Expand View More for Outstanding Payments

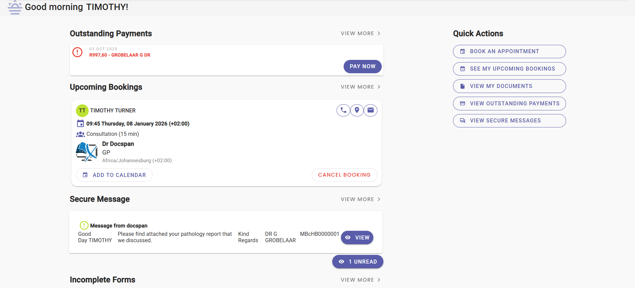click(360, 33)
